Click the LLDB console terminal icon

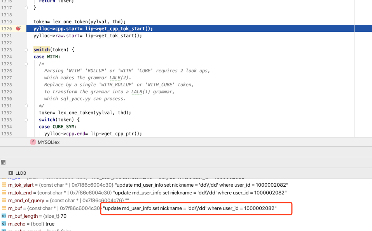click(10, 173)
